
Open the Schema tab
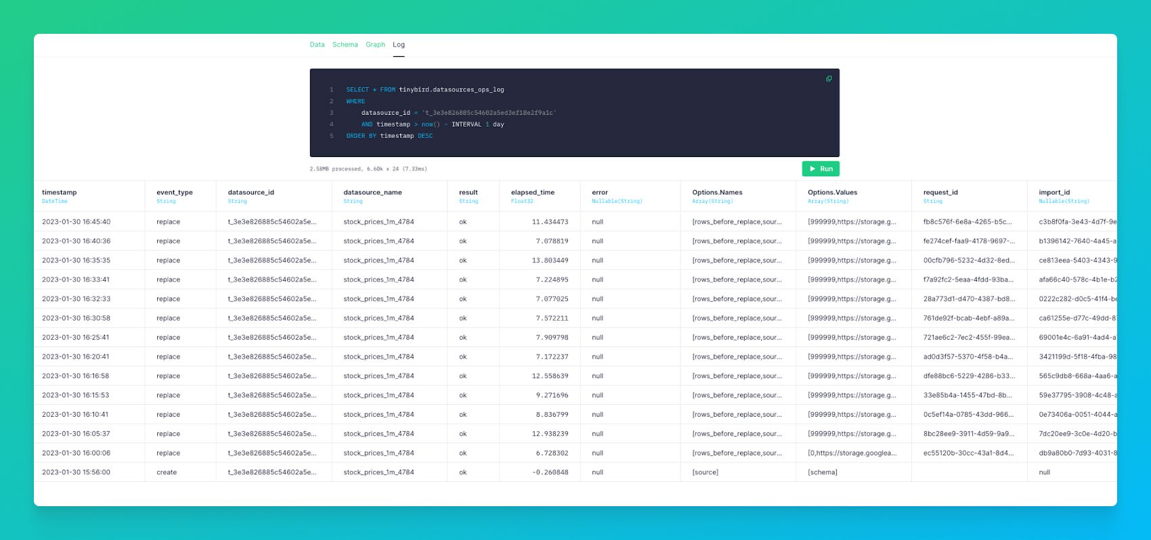tap(345, 45)
